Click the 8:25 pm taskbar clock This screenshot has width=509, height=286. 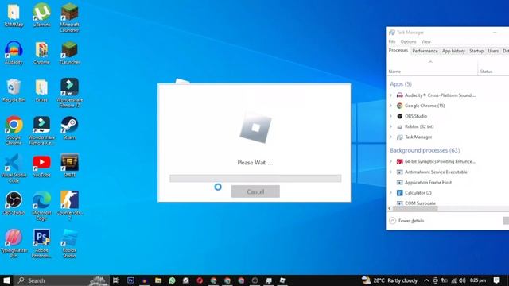(x=478, y=280)
